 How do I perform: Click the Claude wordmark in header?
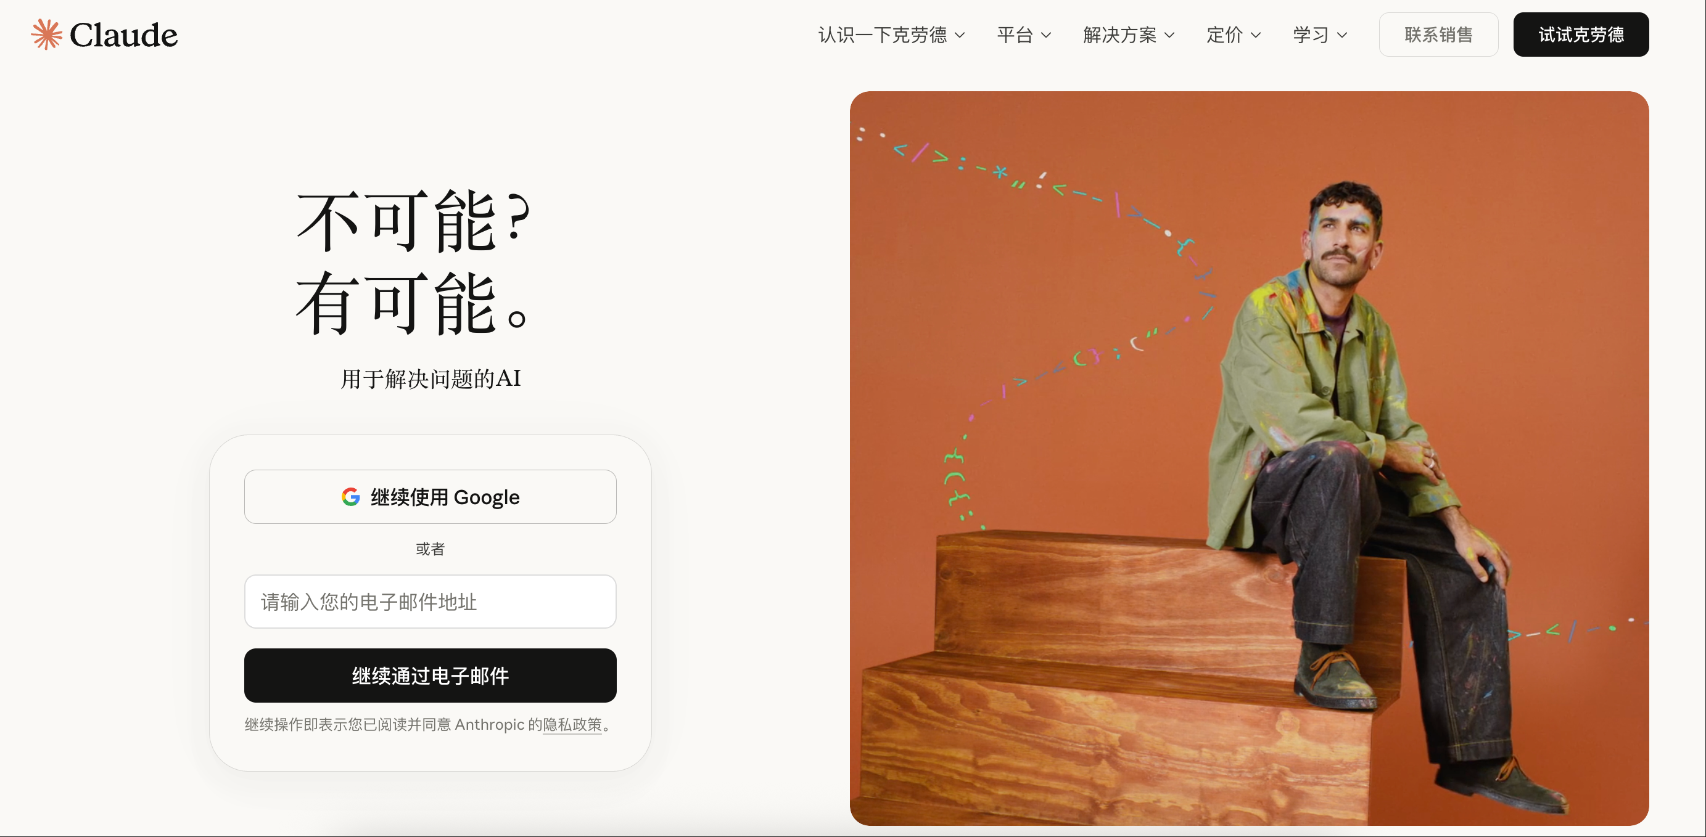[x=124, y=35]
